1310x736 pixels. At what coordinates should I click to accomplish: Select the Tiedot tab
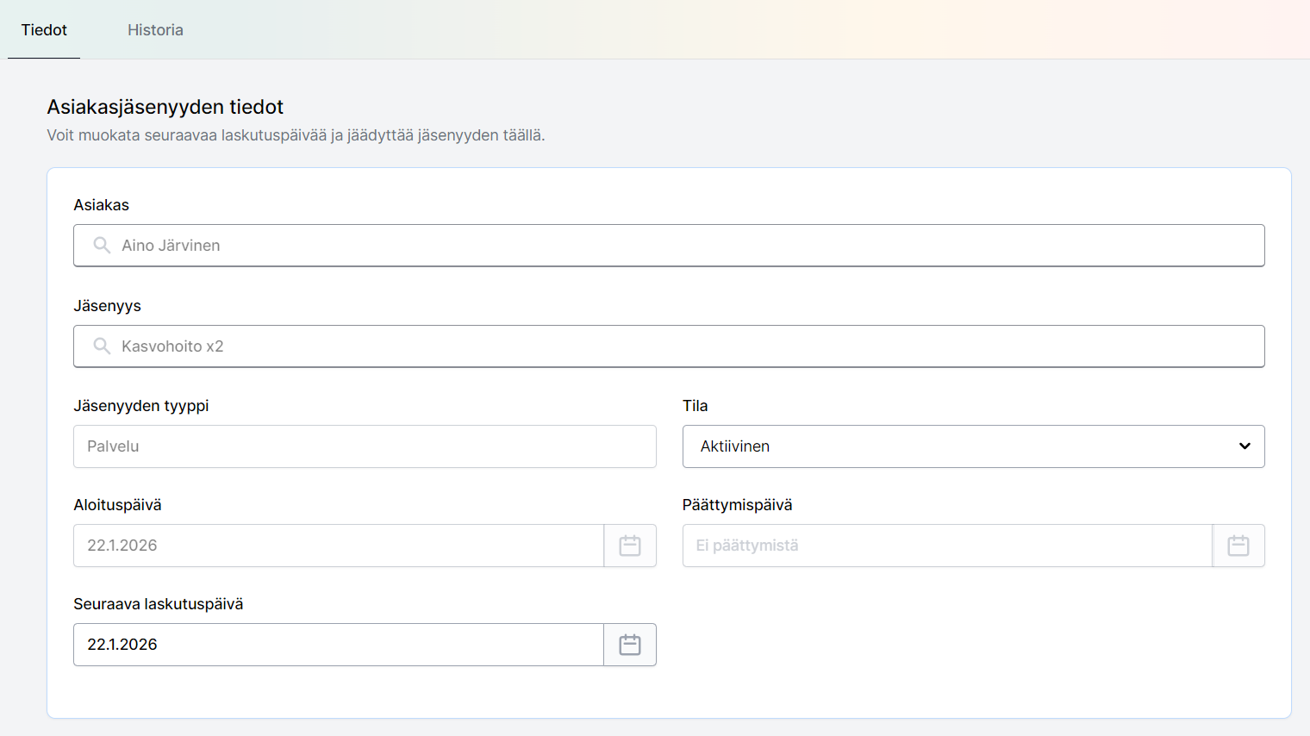coord(44,30)
